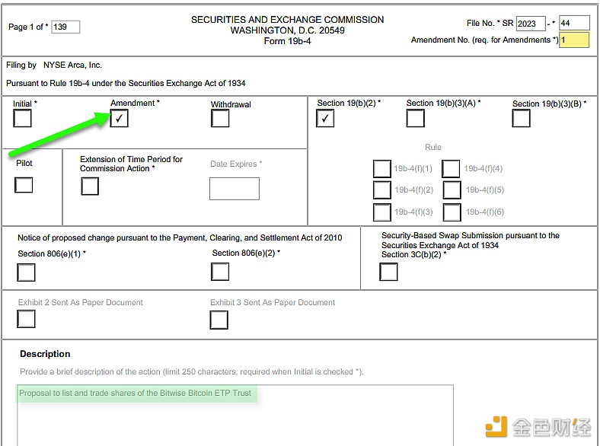
Task: Check Extension of Time Period checkbox
Action: tap(90, 186)
